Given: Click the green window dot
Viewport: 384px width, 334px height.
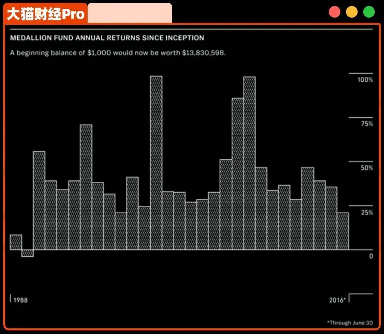Looking at the screenshot, I should click(x=369, y=12).
